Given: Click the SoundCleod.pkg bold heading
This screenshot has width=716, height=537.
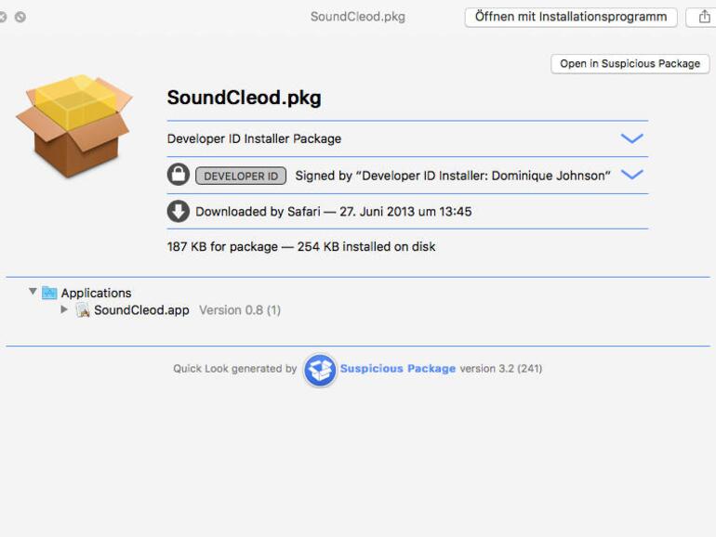Looking at the screenshot, I should [x=244, y=98].
